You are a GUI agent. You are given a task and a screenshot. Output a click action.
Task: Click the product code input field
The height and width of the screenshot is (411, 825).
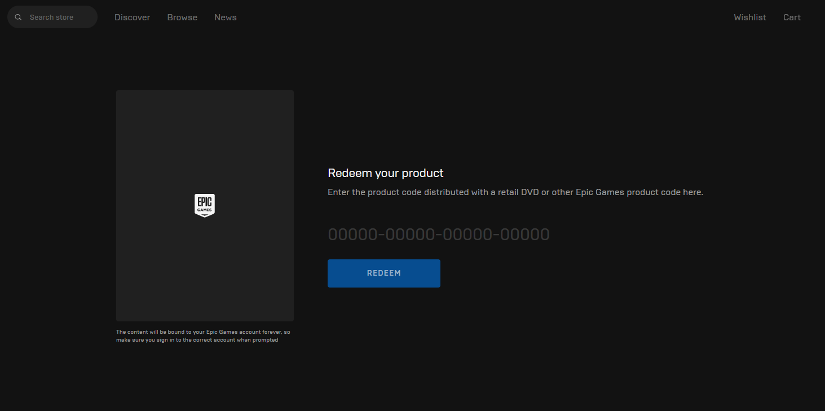439,235
